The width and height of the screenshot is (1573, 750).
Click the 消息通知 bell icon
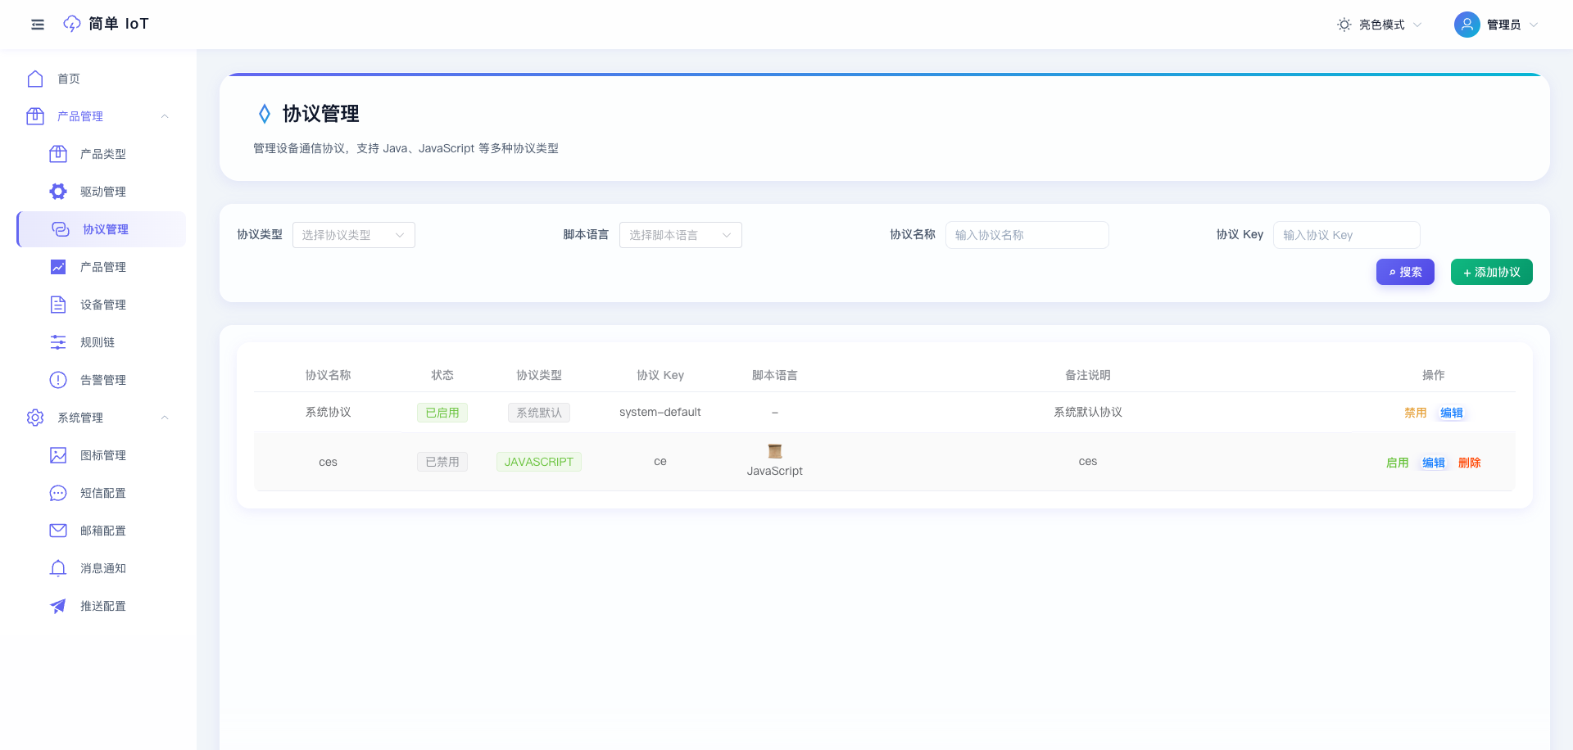(58, 568)
